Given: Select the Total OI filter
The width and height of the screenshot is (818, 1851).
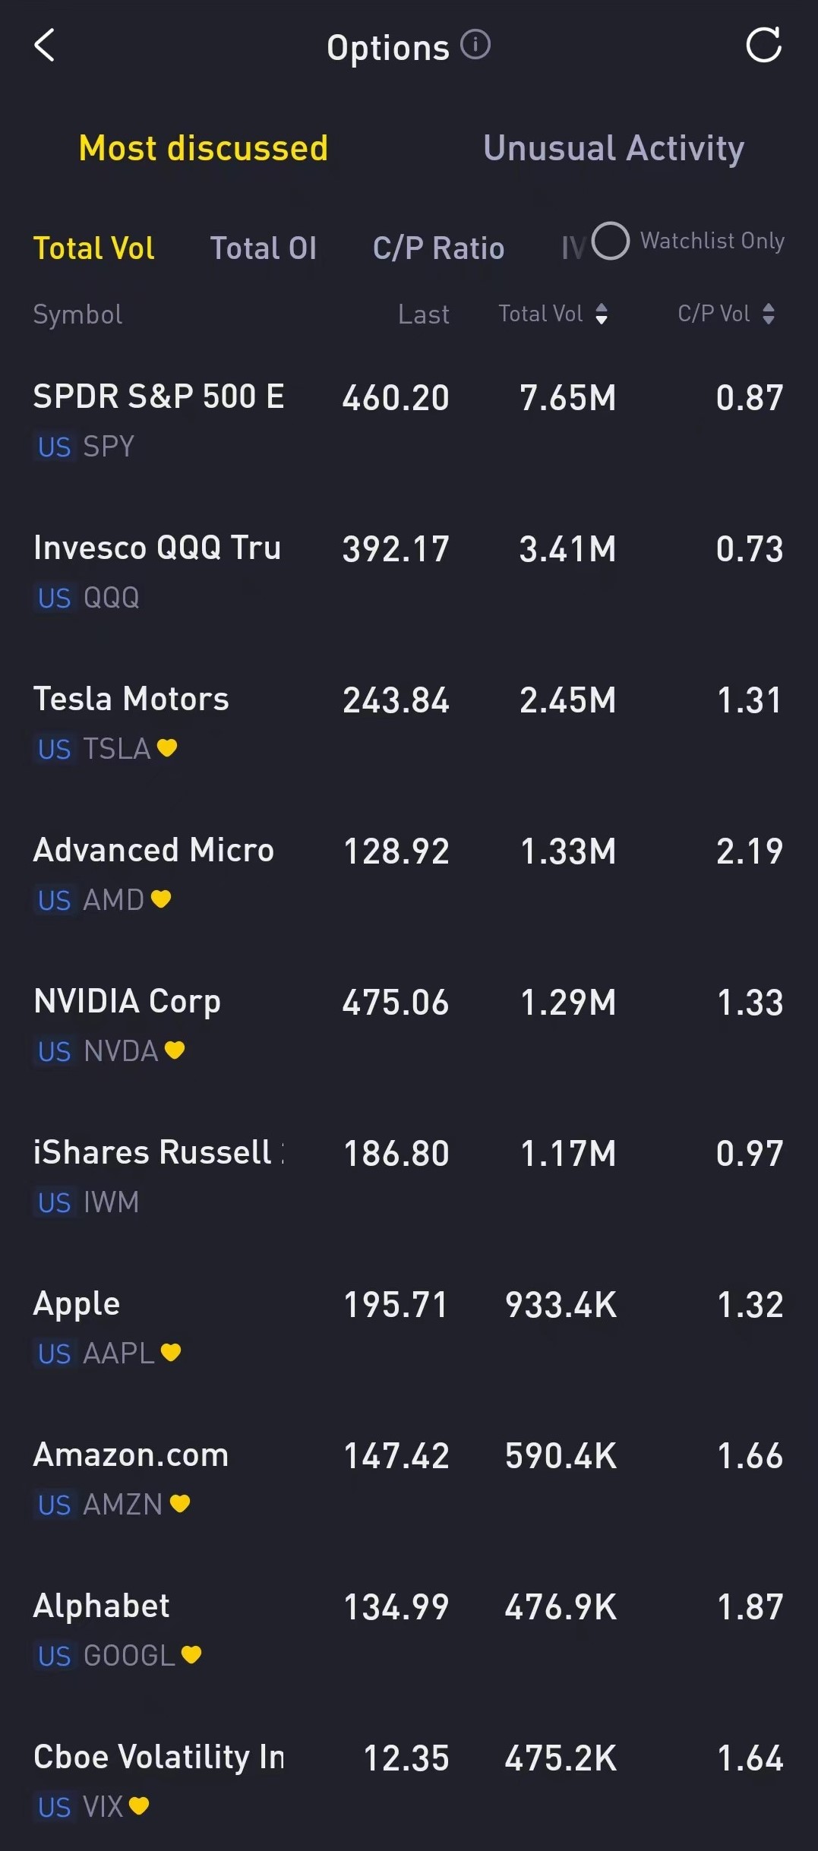Looking at the screenshot, I should coord(264,248).
